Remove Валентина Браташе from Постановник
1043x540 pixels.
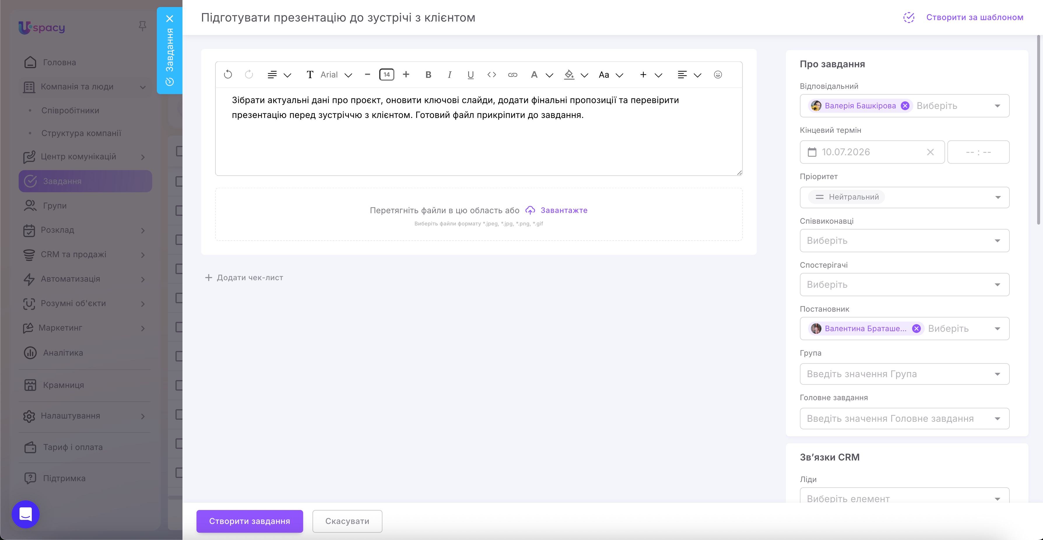916,329
